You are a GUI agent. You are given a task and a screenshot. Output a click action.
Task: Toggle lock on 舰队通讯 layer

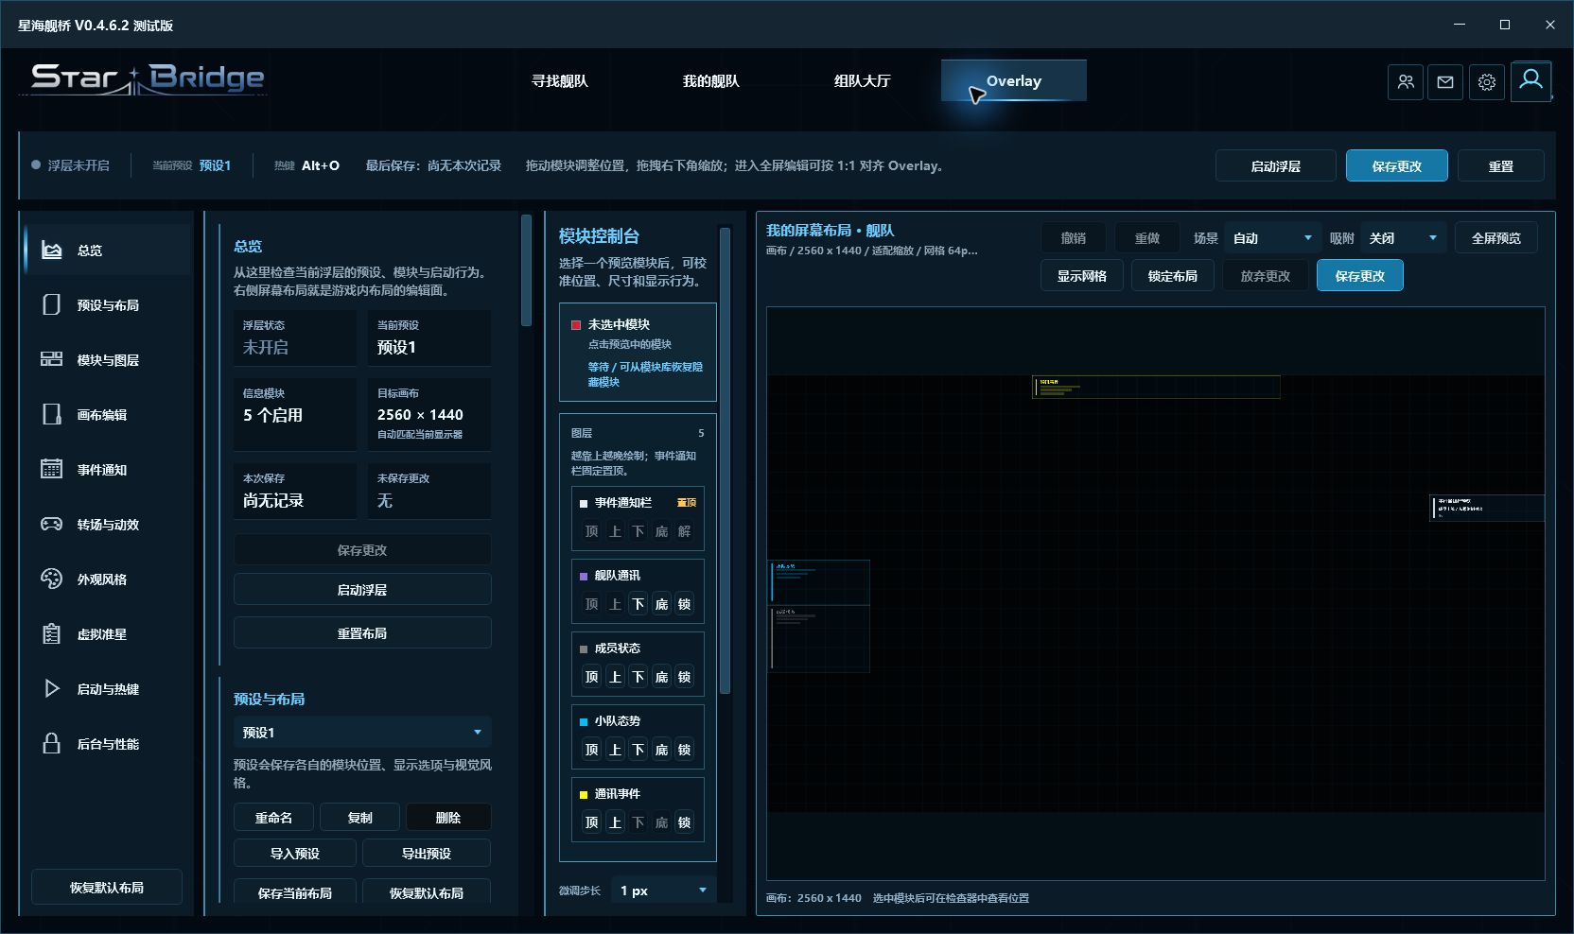(x=684, y=604)
